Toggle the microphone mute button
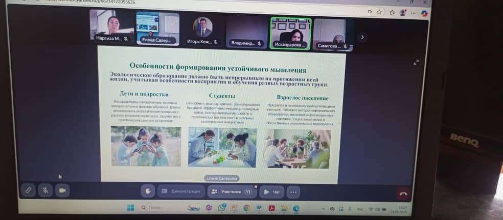 45,190
